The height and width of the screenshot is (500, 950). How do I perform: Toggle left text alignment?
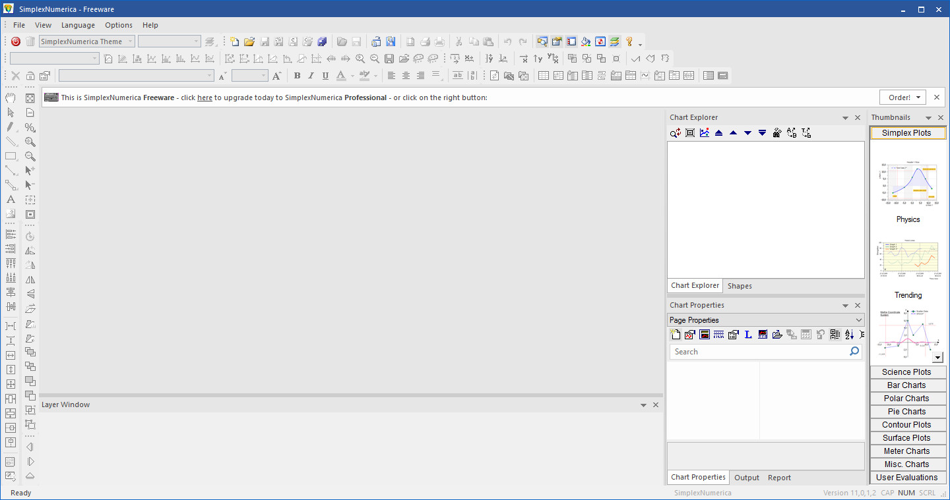click(x=391, y=76)
